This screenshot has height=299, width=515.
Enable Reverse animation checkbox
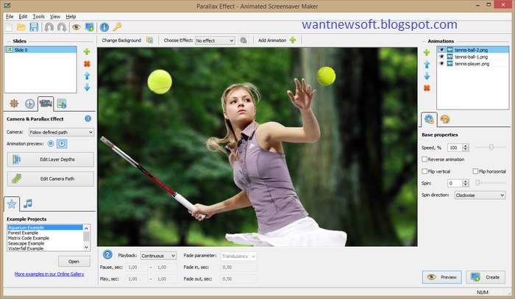pyautogui.click(x=425, y=159)
